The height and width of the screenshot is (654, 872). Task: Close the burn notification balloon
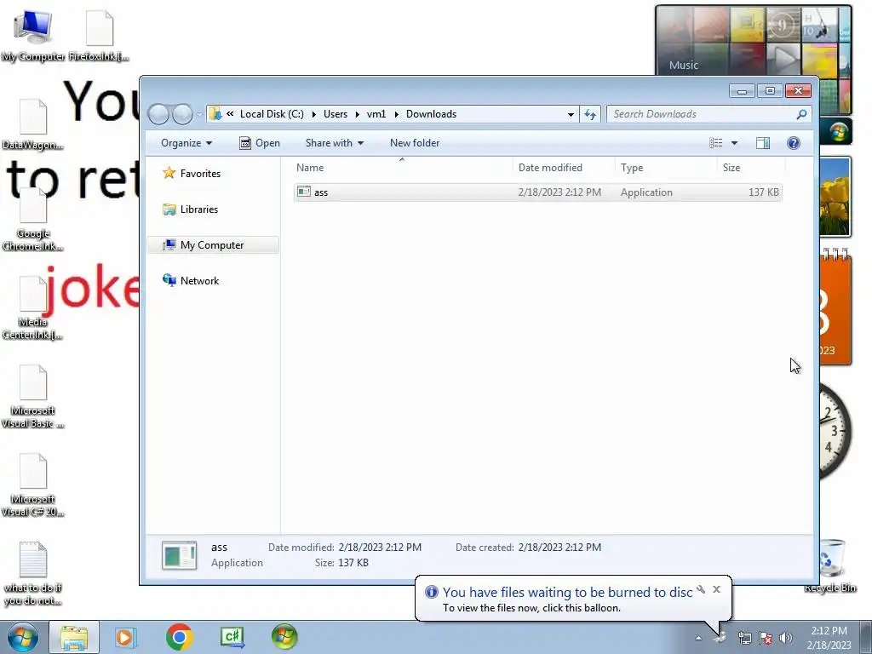click(716, 589)
